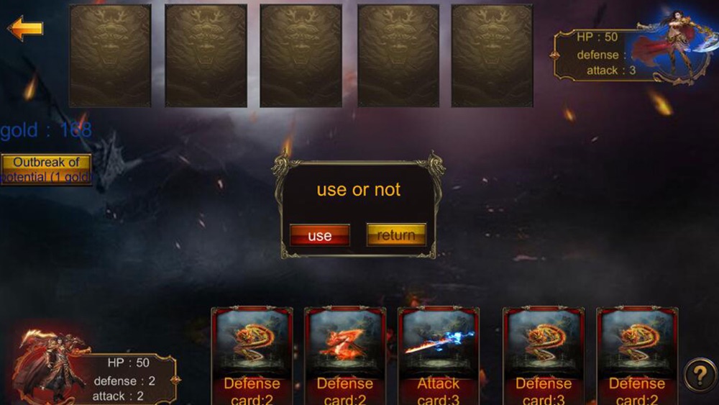Click the fifth face-down enemy card
Image resolution: width=719 pixels, height=405 pixels.
(x=492, y=55)
